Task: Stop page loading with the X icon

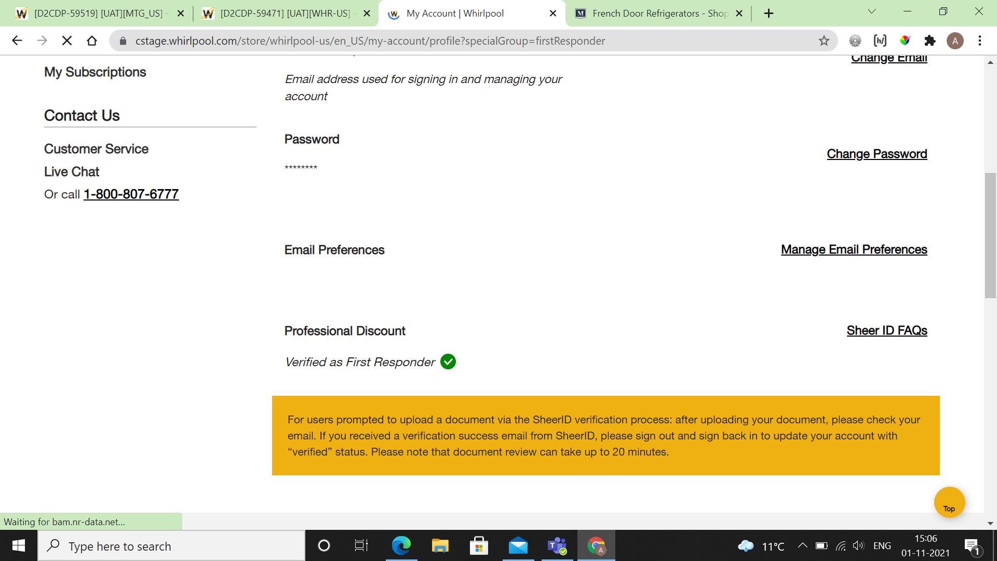Action: click(67, 41)
